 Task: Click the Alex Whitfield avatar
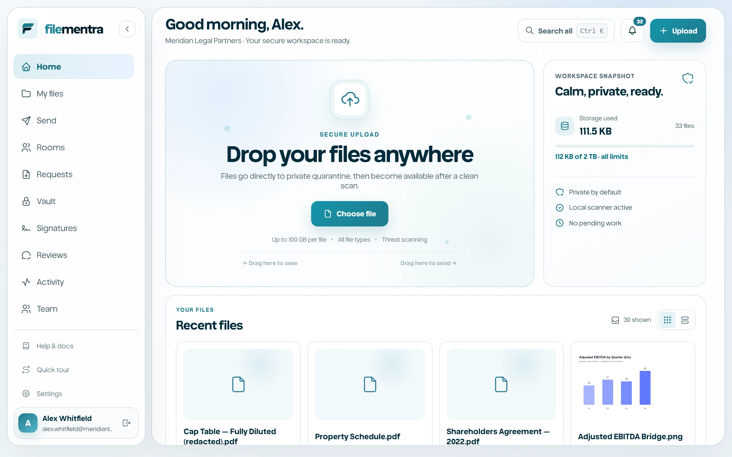(28, 423)
